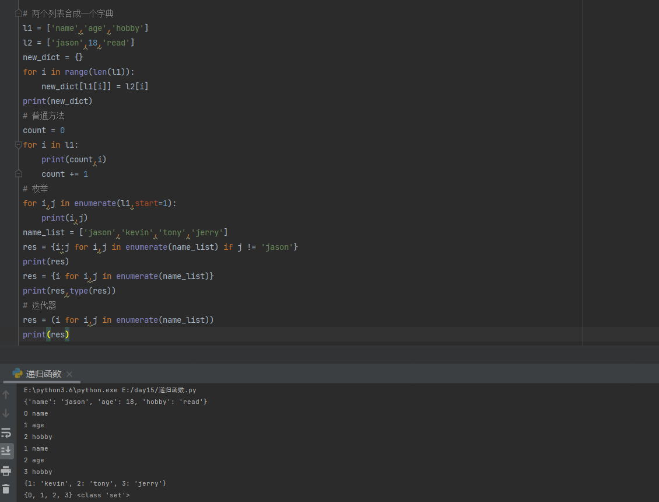Click the '# 枚举' comment

pos(36,189)
